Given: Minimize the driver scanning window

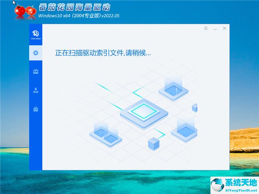Looking at the screenshot, I should point(215,28).
